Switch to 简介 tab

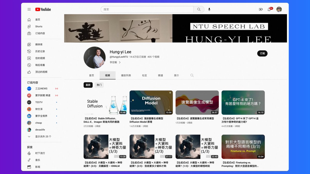tap(176, 75)
